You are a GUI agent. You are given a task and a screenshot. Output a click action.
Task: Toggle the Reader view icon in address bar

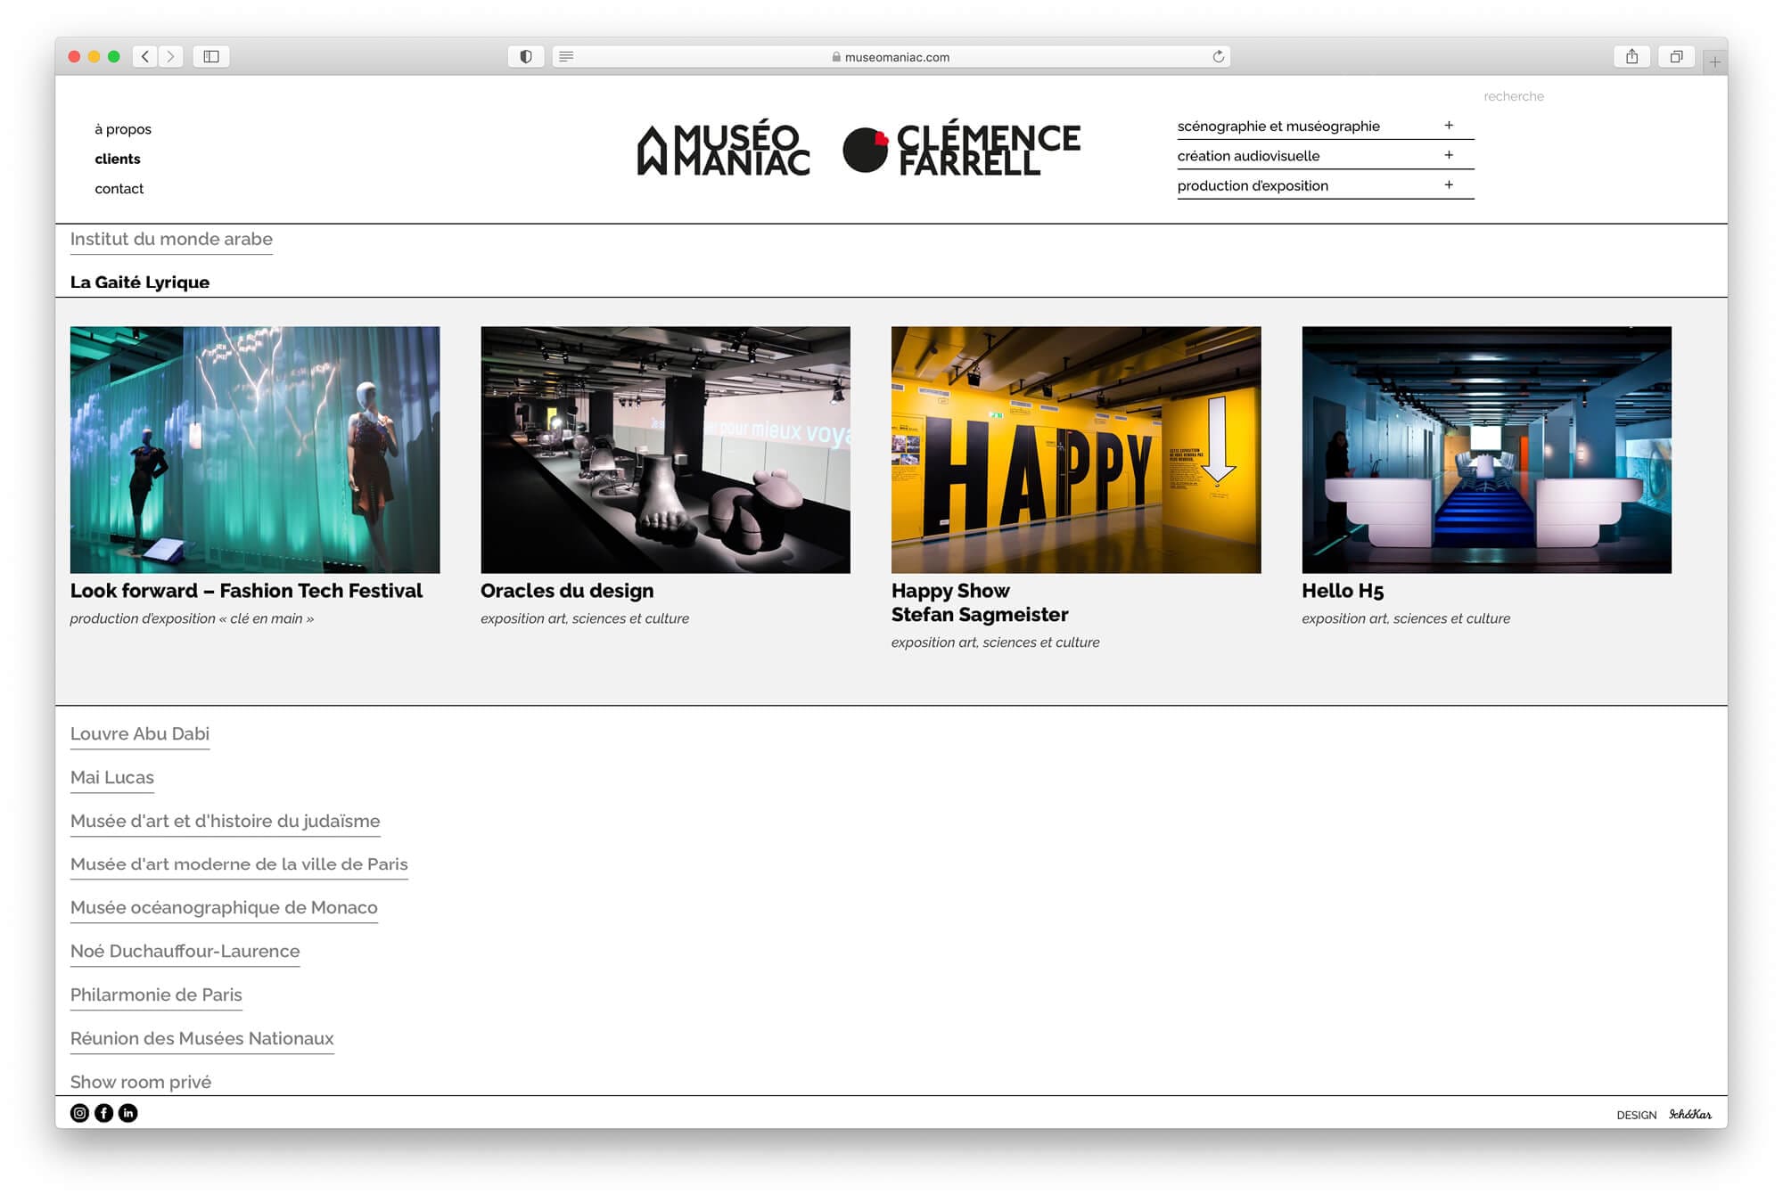point(566,56)
